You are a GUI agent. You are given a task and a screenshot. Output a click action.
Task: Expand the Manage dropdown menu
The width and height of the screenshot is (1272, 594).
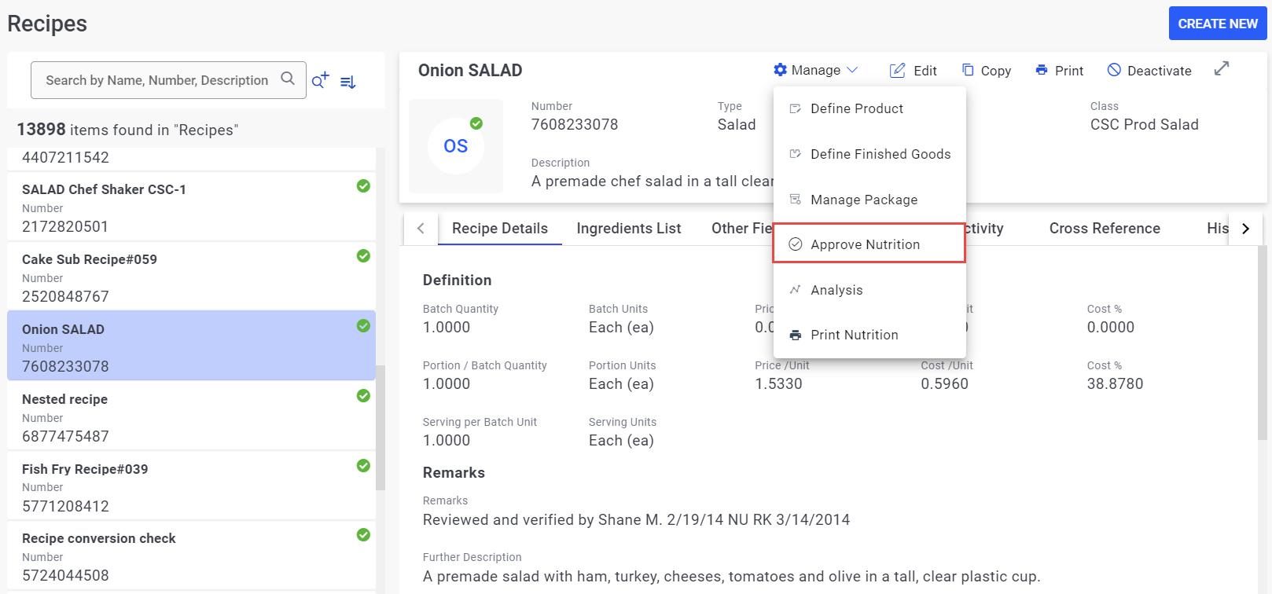[x=815, y=70]
